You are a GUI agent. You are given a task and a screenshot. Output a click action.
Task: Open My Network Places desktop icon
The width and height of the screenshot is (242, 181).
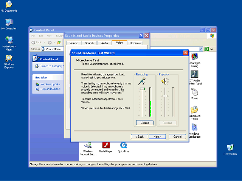(x=9, y=43)
